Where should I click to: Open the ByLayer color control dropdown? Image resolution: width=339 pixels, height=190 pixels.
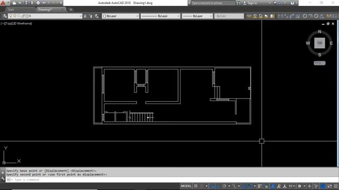120,16
